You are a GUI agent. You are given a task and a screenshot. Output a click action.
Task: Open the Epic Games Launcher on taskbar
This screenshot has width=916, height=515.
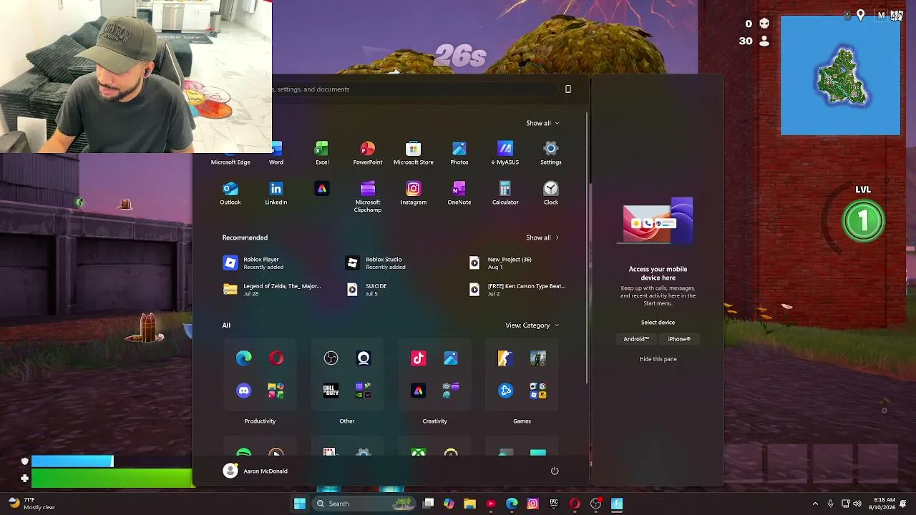(554, 504)
